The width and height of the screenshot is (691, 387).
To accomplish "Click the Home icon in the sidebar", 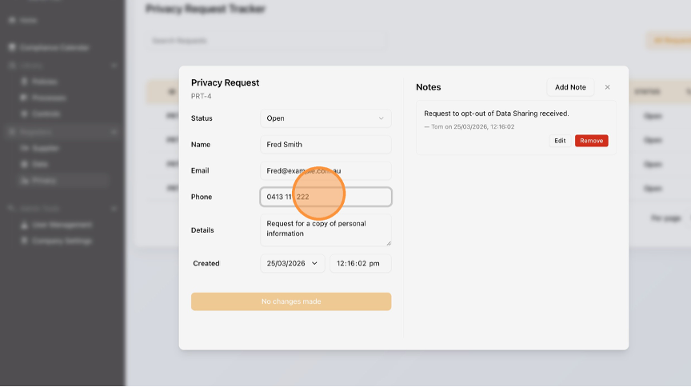I will (x=12, y=19).
